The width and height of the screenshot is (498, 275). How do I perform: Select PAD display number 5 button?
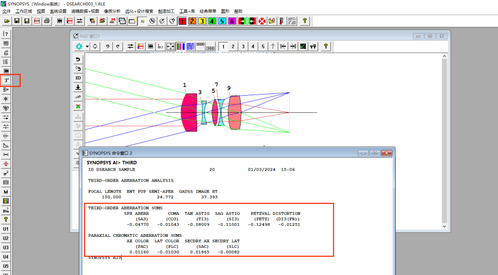click(x=263, y=46)
